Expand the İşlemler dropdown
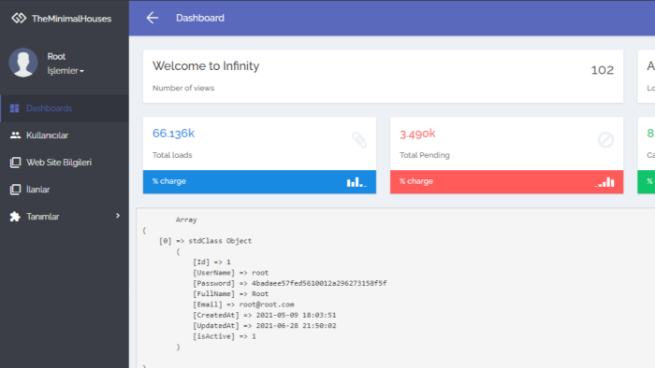Image resolution: width=655 pixels, height=368 pixels. (x=65, y=71)
